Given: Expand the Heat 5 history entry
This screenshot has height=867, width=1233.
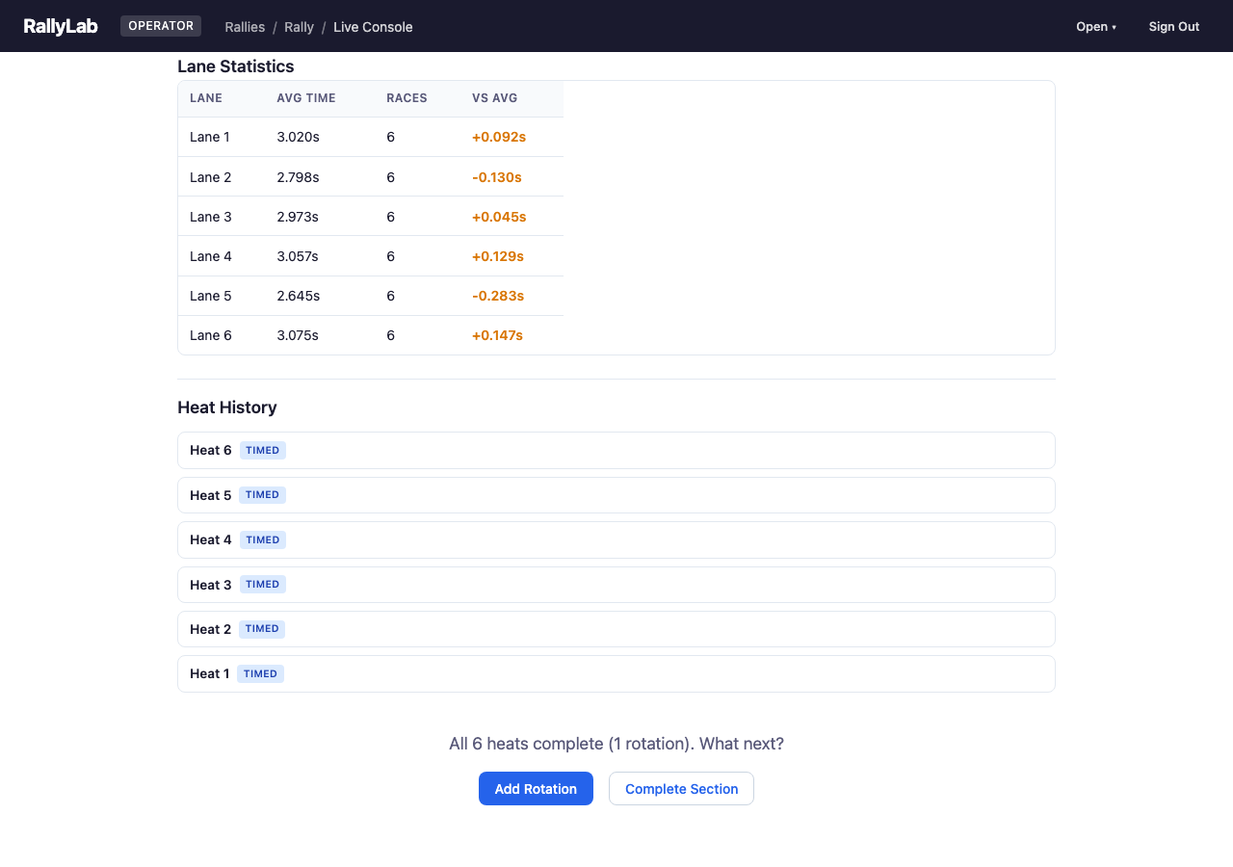Looking at the screenshot, I should coord(616,494).
